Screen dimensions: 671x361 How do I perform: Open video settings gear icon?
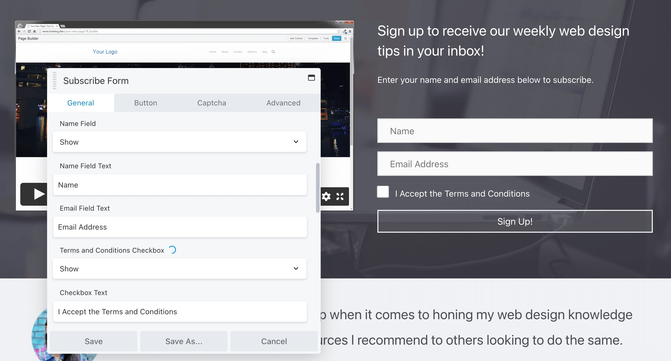click(326, 196)
